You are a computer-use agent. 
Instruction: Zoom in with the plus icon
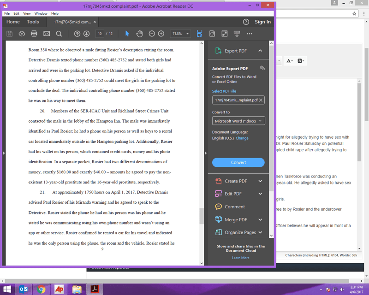(x=161, y=34)
